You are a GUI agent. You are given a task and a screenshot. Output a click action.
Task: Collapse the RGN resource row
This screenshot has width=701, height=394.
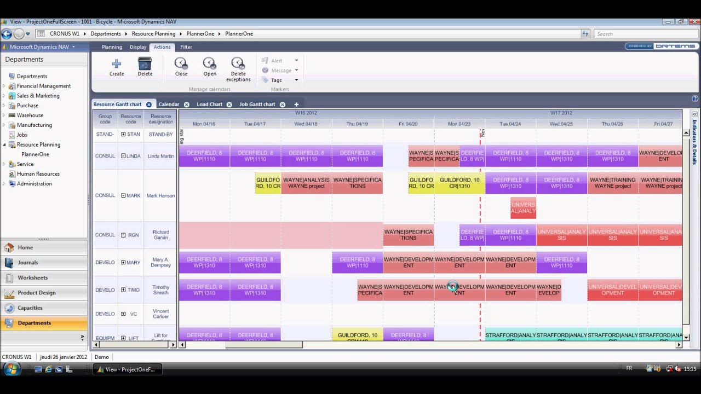point(123,235)
